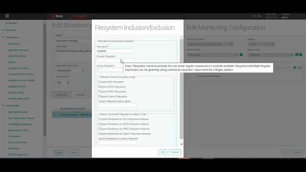Screen dimensions: 306x172
Task: Open Groups in the sidebar
Action: (11, 62)
